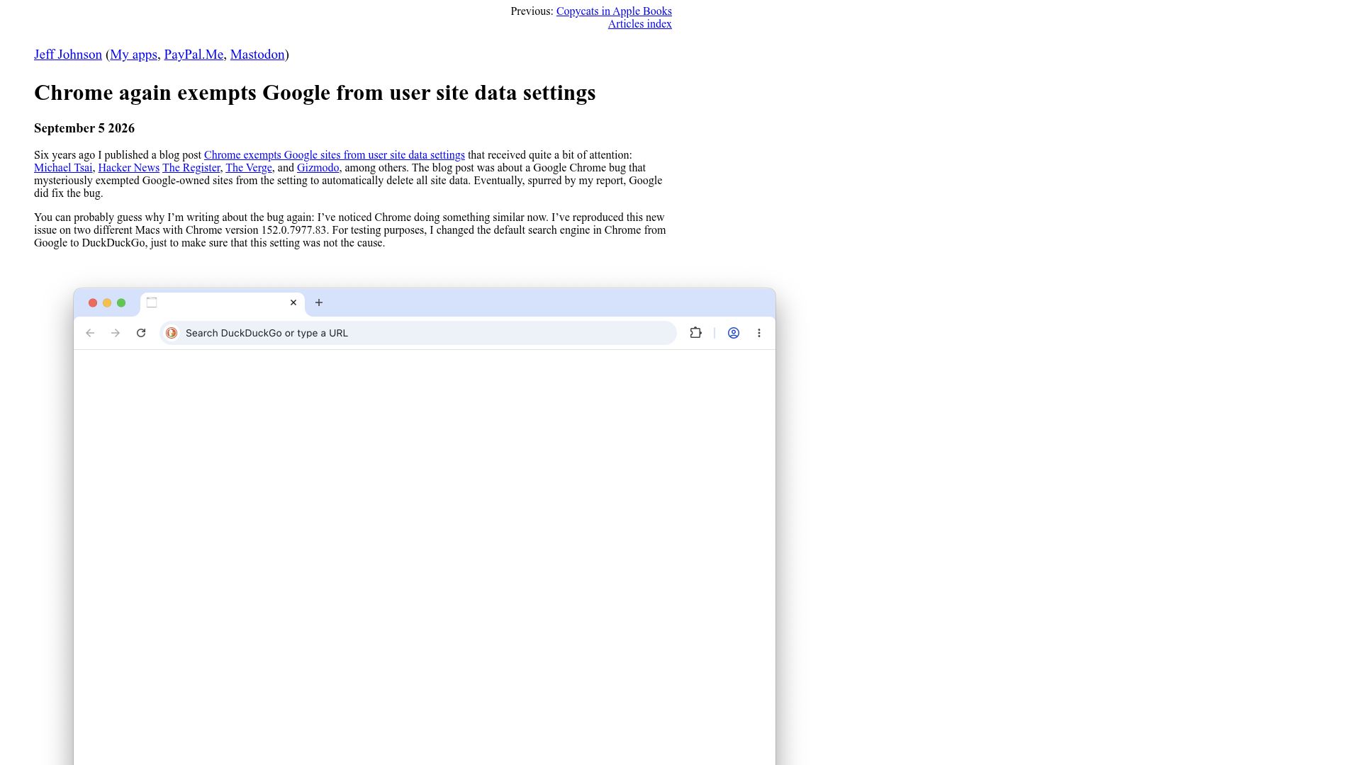This screenshot has height=765, width=1361.
Task: Follow the Hacker News link
Action: 128,168
